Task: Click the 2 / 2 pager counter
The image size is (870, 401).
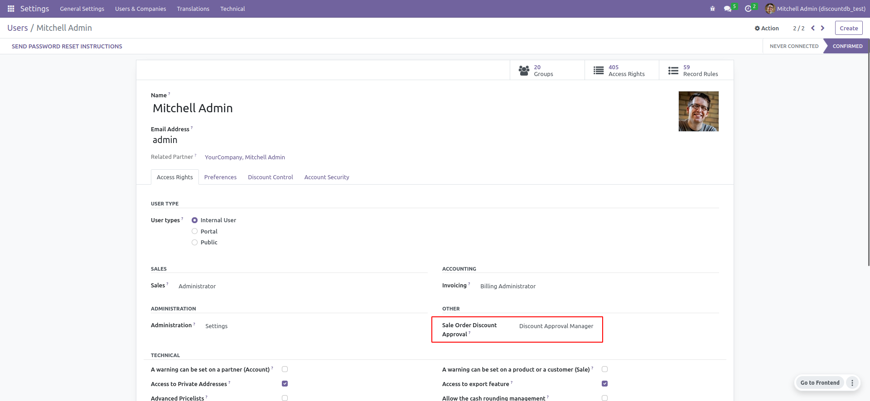Action: [798, 28]
